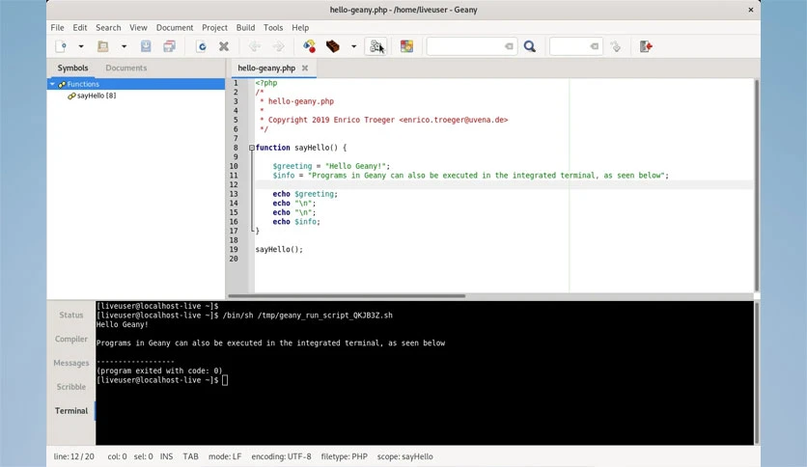This screenshot has height=467, width=807.
Task: Click the copyright comment line 5
Action: (x=383, y=120)
